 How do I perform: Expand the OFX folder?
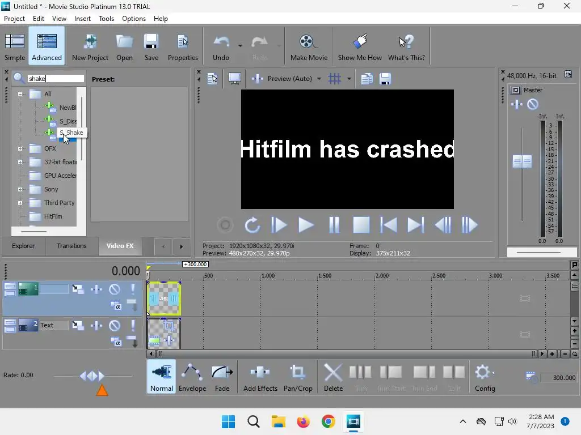tap(20, 149)
